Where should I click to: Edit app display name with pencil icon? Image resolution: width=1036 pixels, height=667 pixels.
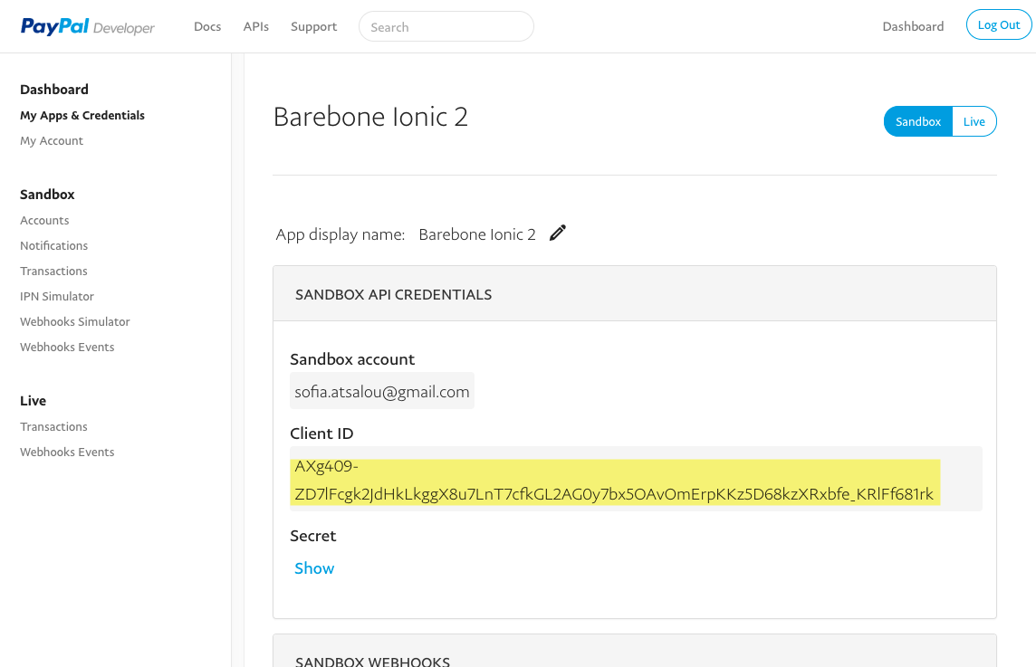(x=558, y=233)
